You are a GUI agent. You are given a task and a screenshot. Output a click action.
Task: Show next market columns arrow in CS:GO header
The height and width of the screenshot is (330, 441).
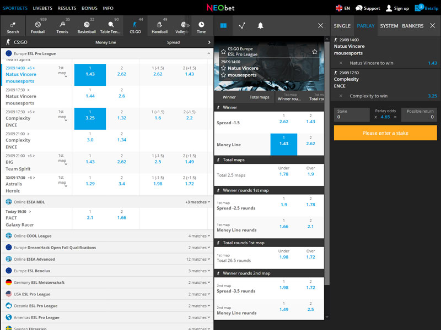click(x=209, y=42)
